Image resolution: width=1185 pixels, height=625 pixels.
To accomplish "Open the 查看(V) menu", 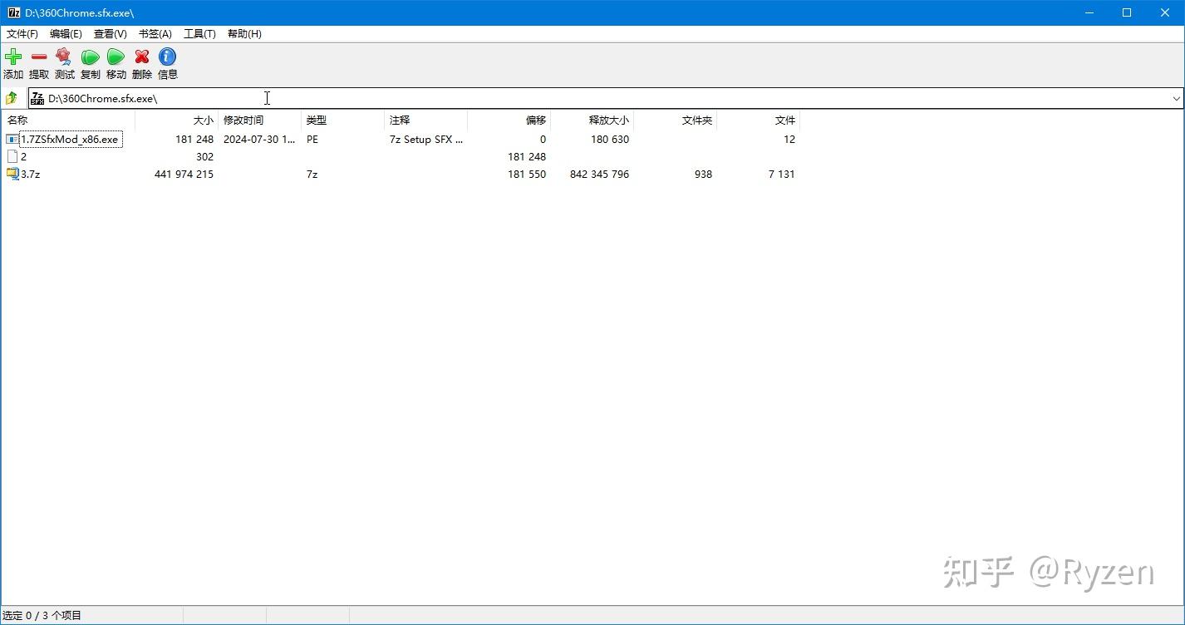I will click(x=109, y=33).
